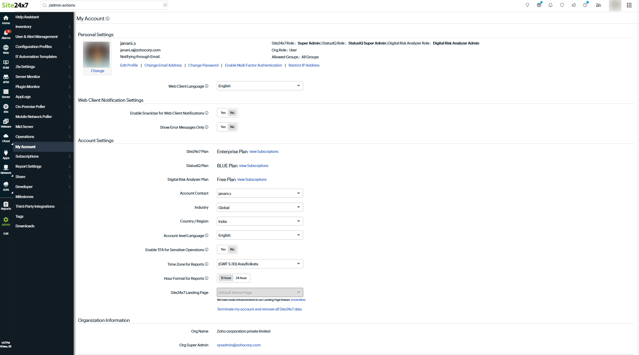The height and width of the screenshot is (355, 639).
Task: Set Enable Snackbar notifications to Yes
Action: tap(223, 113)
